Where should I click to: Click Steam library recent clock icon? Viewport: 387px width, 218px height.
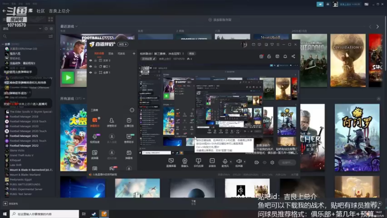coord(46,29)
